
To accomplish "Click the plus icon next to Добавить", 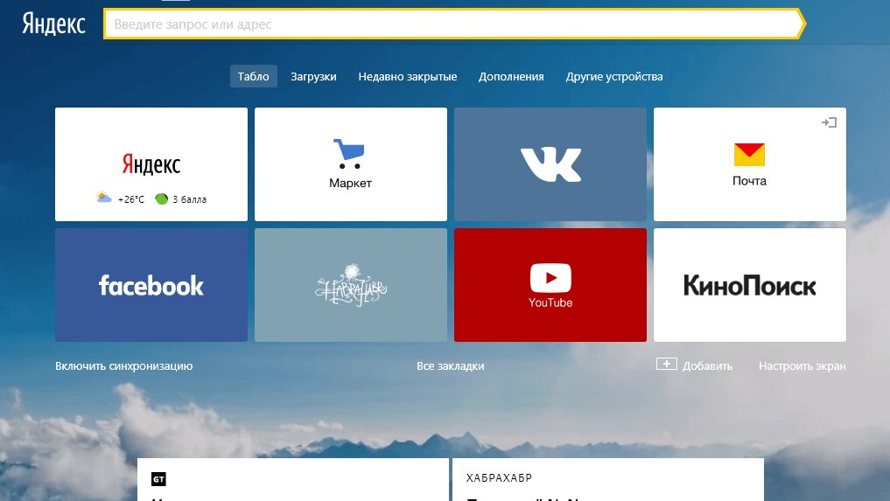I will click(x=667, y=365).
